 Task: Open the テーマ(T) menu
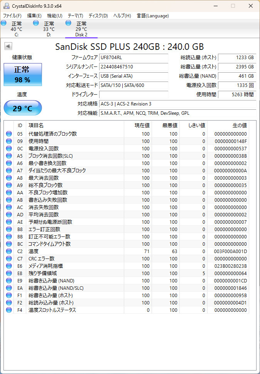click(76, 16)
